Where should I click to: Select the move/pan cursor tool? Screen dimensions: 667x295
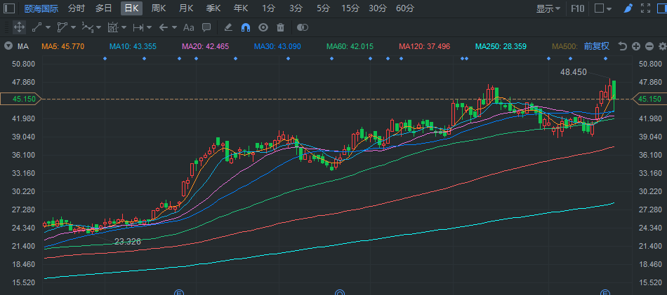coord(19,27)
